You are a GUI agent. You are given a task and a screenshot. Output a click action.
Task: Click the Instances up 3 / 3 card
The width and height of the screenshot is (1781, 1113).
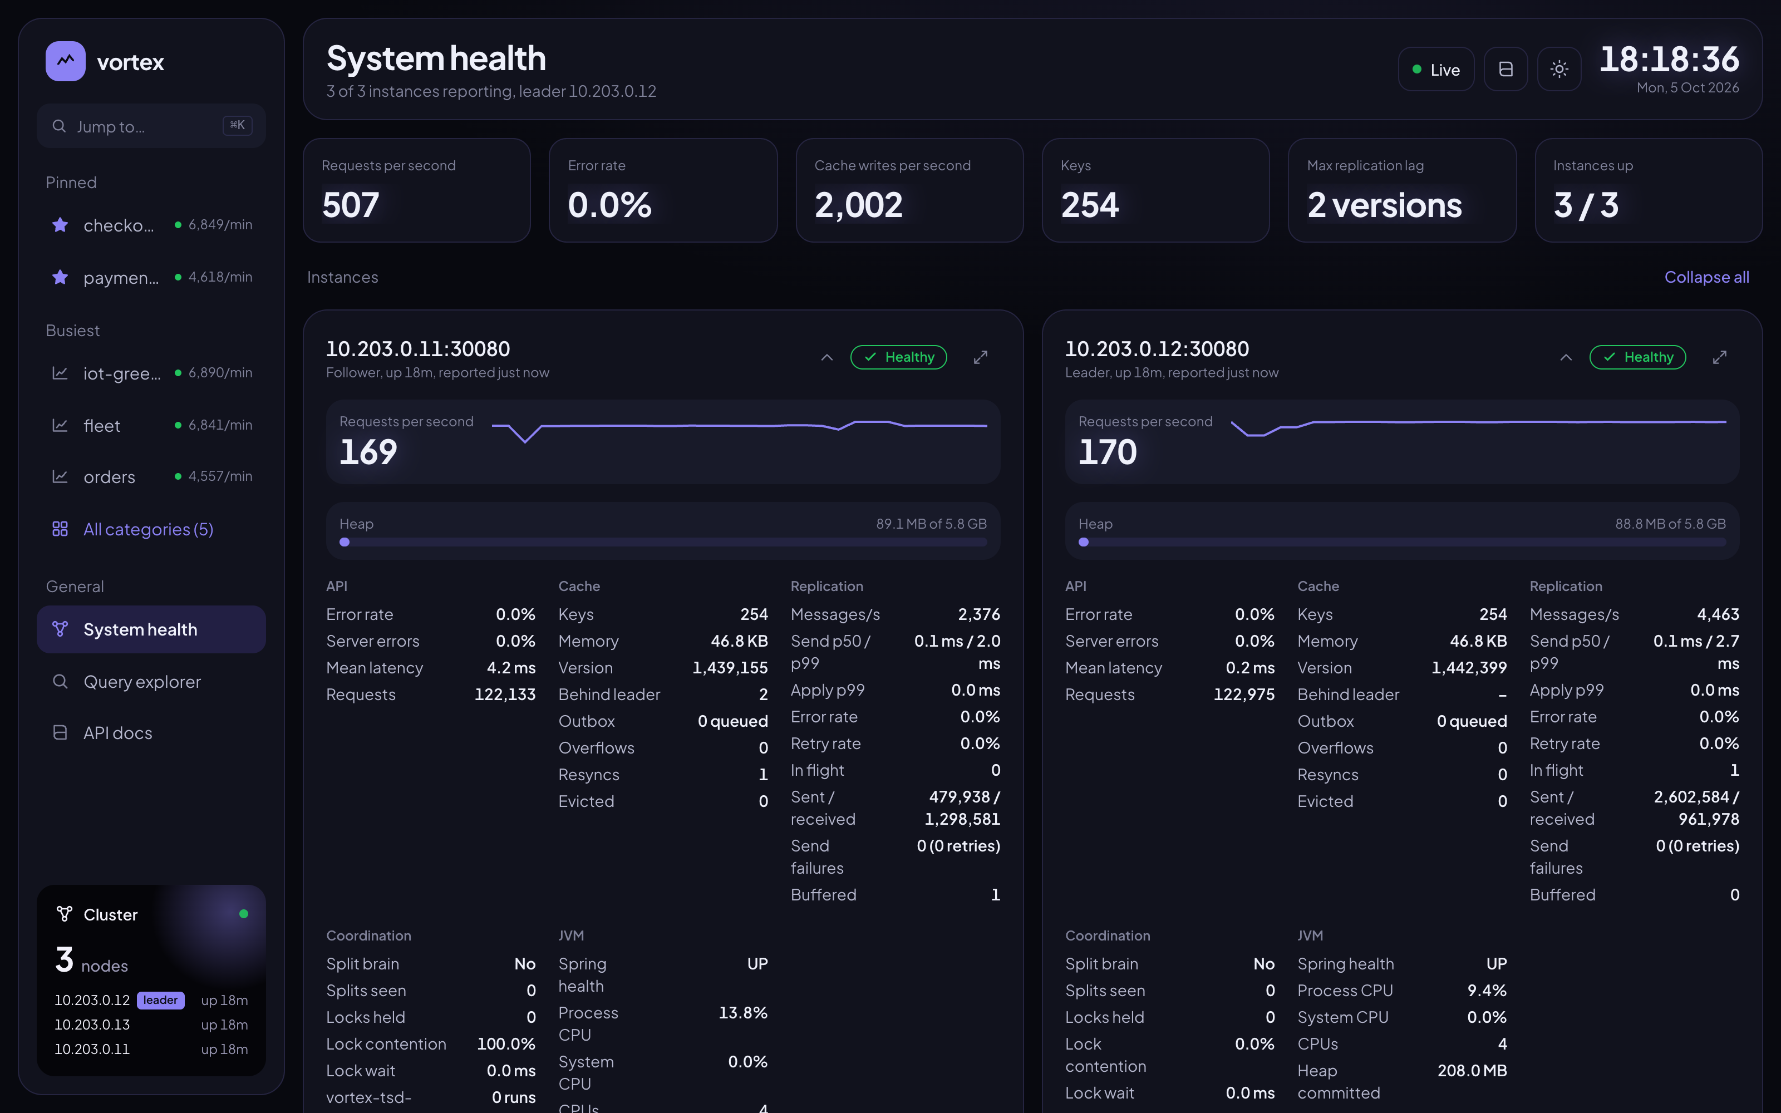[x=1649, y=190]
